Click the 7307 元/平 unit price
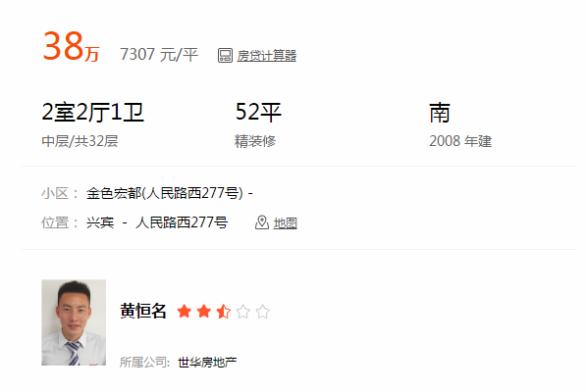 point(159,55)
